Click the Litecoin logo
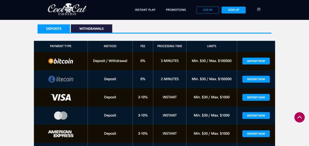309x146 pixels. click(x=61, y=79)
